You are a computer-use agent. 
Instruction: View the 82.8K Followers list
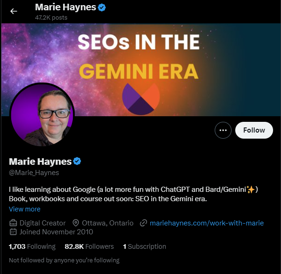89,246
